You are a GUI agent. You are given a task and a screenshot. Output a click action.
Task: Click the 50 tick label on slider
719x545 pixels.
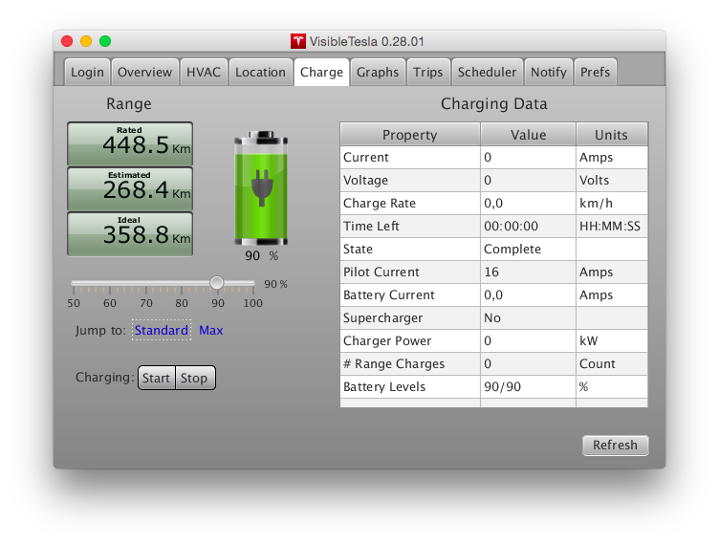coord(74,303)
